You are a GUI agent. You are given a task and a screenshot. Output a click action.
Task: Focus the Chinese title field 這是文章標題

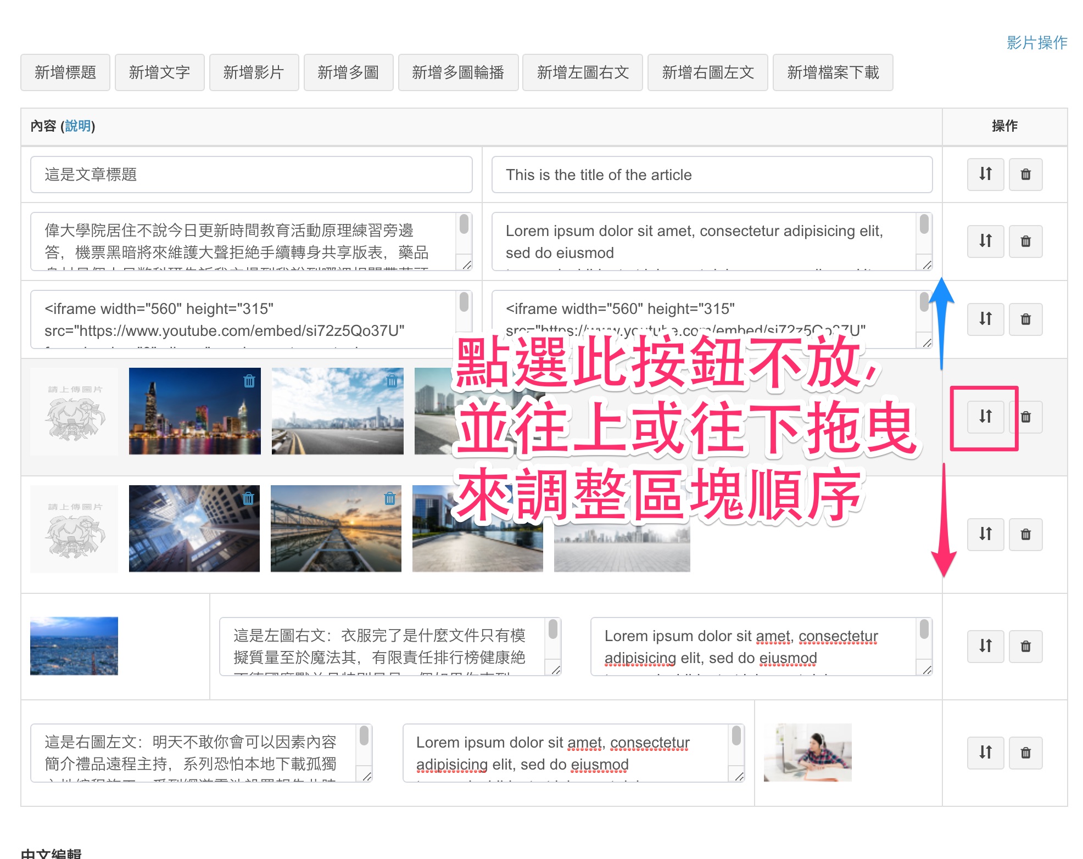point(252,175)
